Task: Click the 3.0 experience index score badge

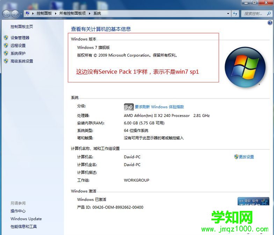Action: pyautogui.click(x=129, y=107)
